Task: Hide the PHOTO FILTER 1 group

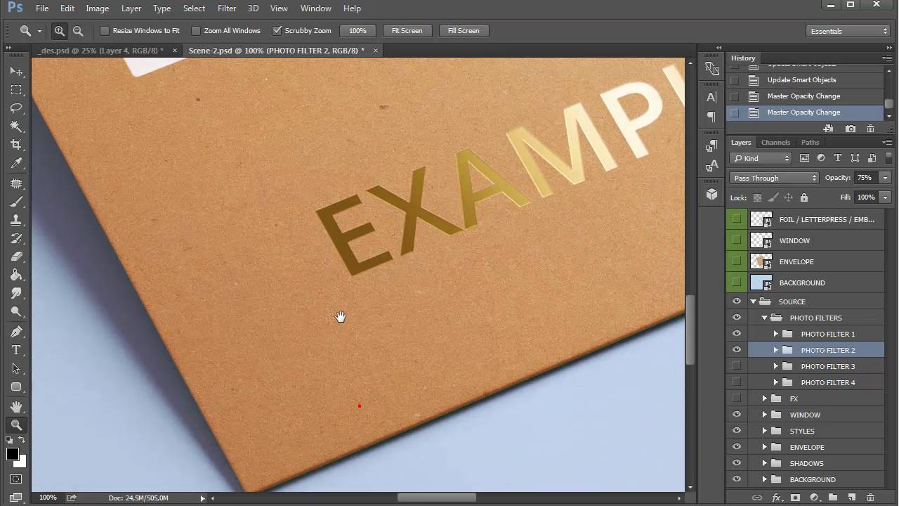Action: click(x=737, y=334)
